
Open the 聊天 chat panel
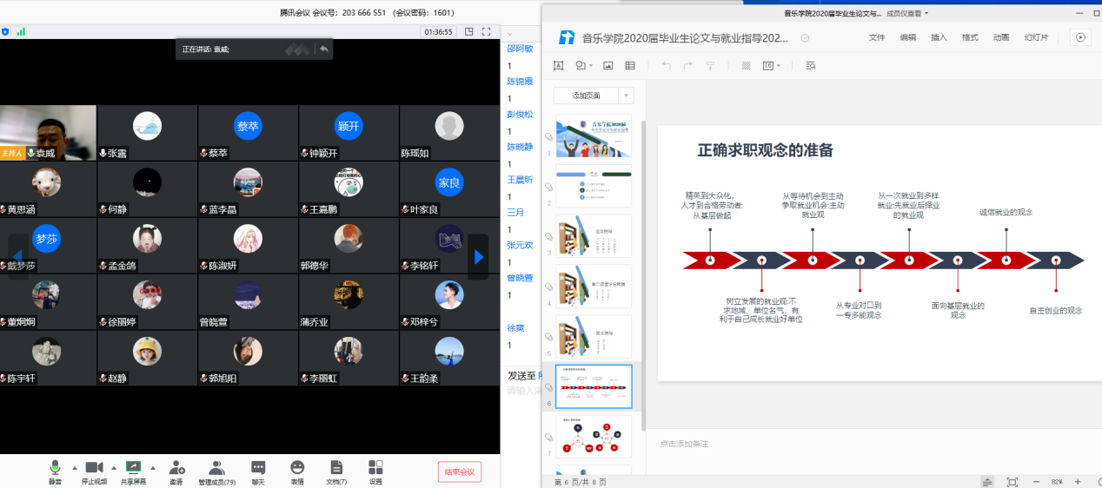coord(258,472)
